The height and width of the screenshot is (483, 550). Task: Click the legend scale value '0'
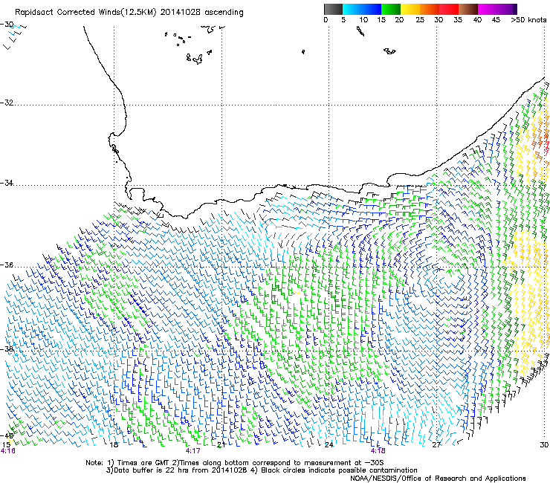click(x=326, y=19)
